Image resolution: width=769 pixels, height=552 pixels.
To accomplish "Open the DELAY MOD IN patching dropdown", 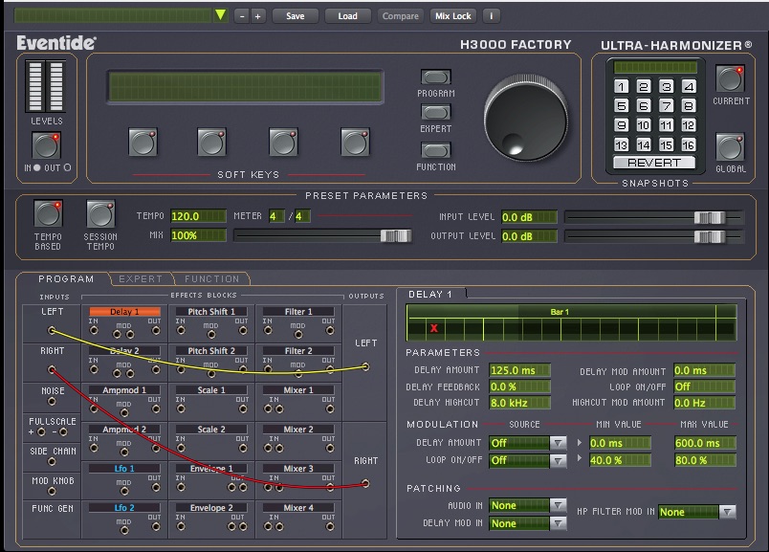I will click(557, 523).
